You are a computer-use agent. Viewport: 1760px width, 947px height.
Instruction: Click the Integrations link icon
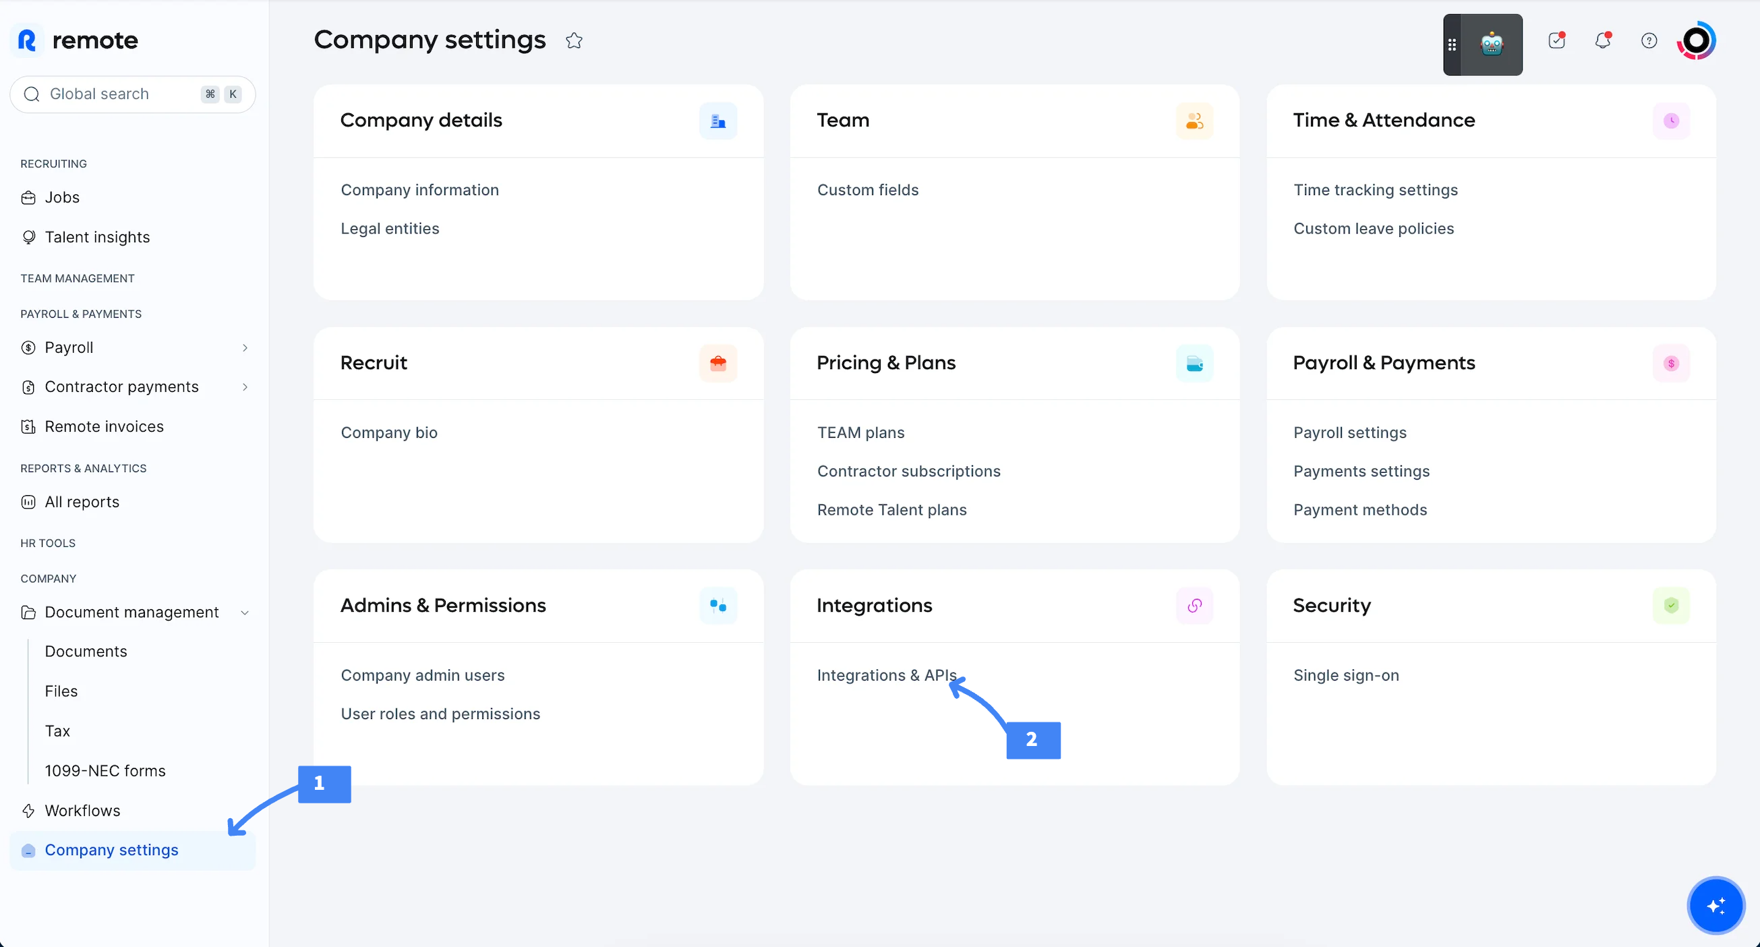pos(1194,606)
